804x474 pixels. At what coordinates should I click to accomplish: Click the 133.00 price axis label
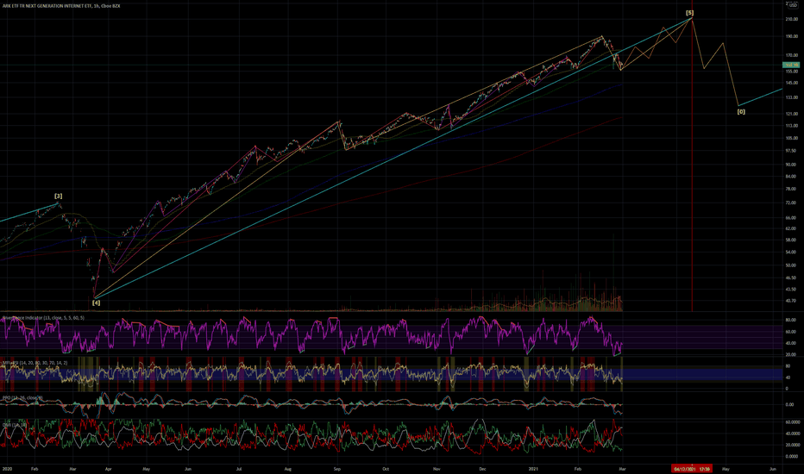[792, 97]
